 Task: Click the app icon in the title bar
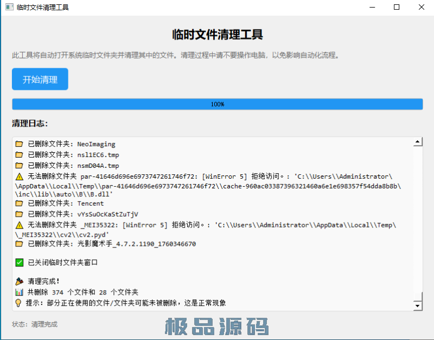pyautogui.click(x=9, y=8)
